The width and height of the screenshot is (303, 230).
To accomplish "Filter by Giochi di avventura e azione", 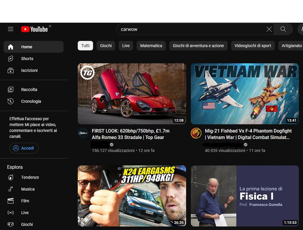I will pyautogui.click(x=198, y=46).
